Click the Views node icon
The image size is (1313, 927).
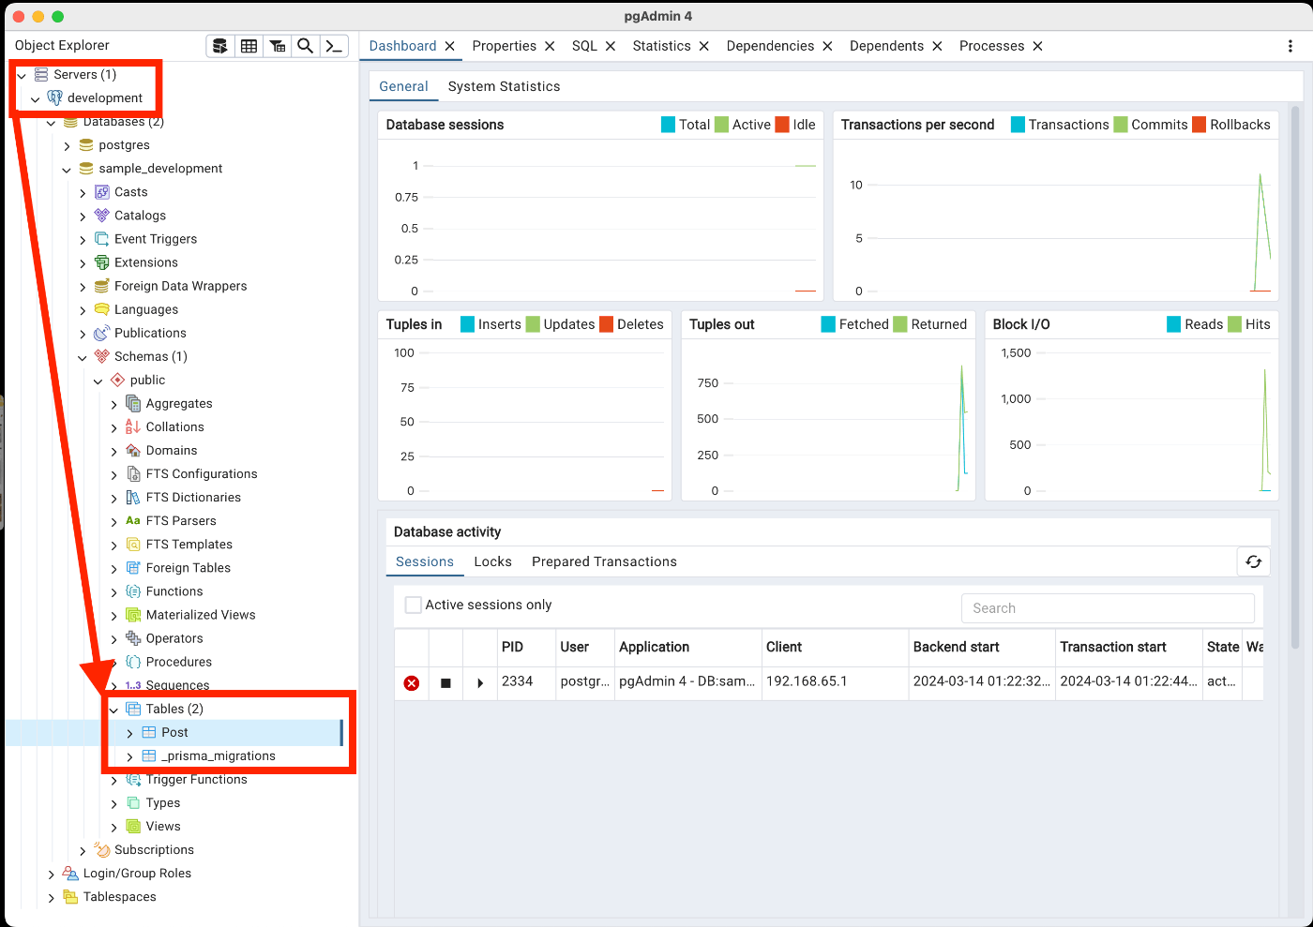133,826
